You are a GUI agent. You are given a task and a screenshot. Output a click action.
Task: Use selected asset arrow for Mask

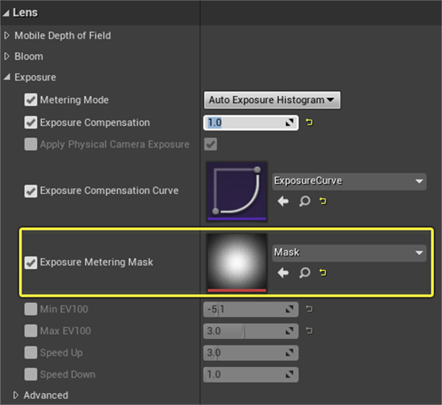(x=283, y=273)
